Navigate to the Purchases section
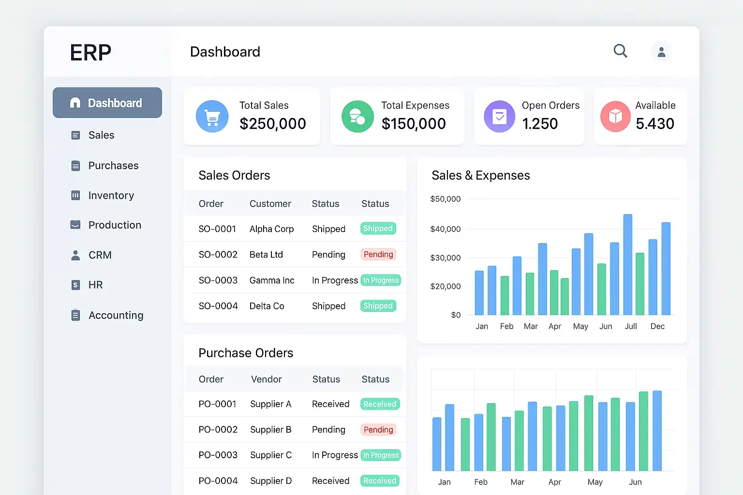743x495 pixels. click(x=113, y=166)
